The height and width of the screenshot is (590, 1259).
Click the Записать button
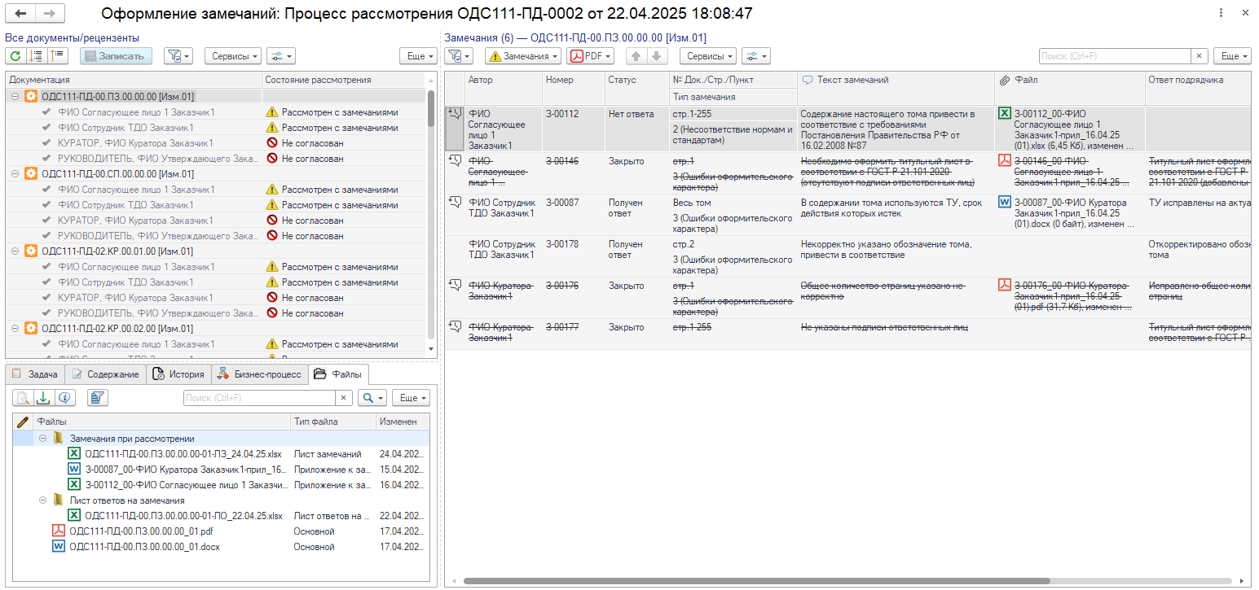[x=116, y=56]
